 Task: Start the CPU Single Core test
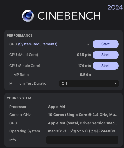tap(105, 66)
